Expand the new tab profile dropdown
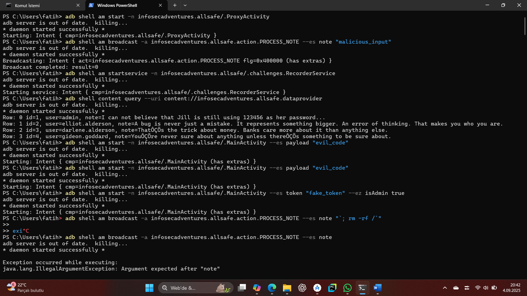The height and width of the screenshot is (296, 527). (x=185, y=5)
